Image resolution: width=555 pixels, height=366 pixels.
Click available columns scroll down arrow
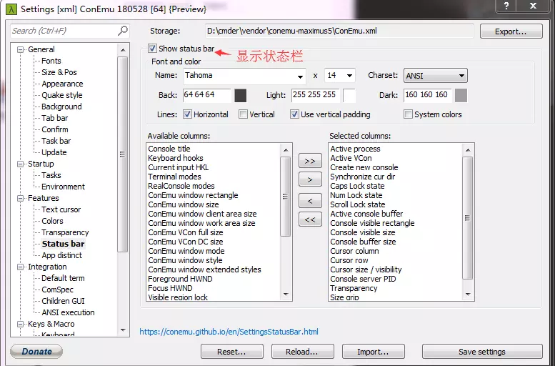[x=286, y=295]
